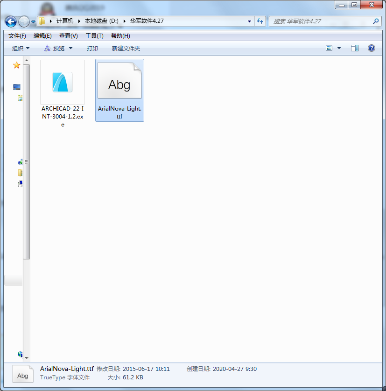Select the Network icon at pane bottom

20,354
